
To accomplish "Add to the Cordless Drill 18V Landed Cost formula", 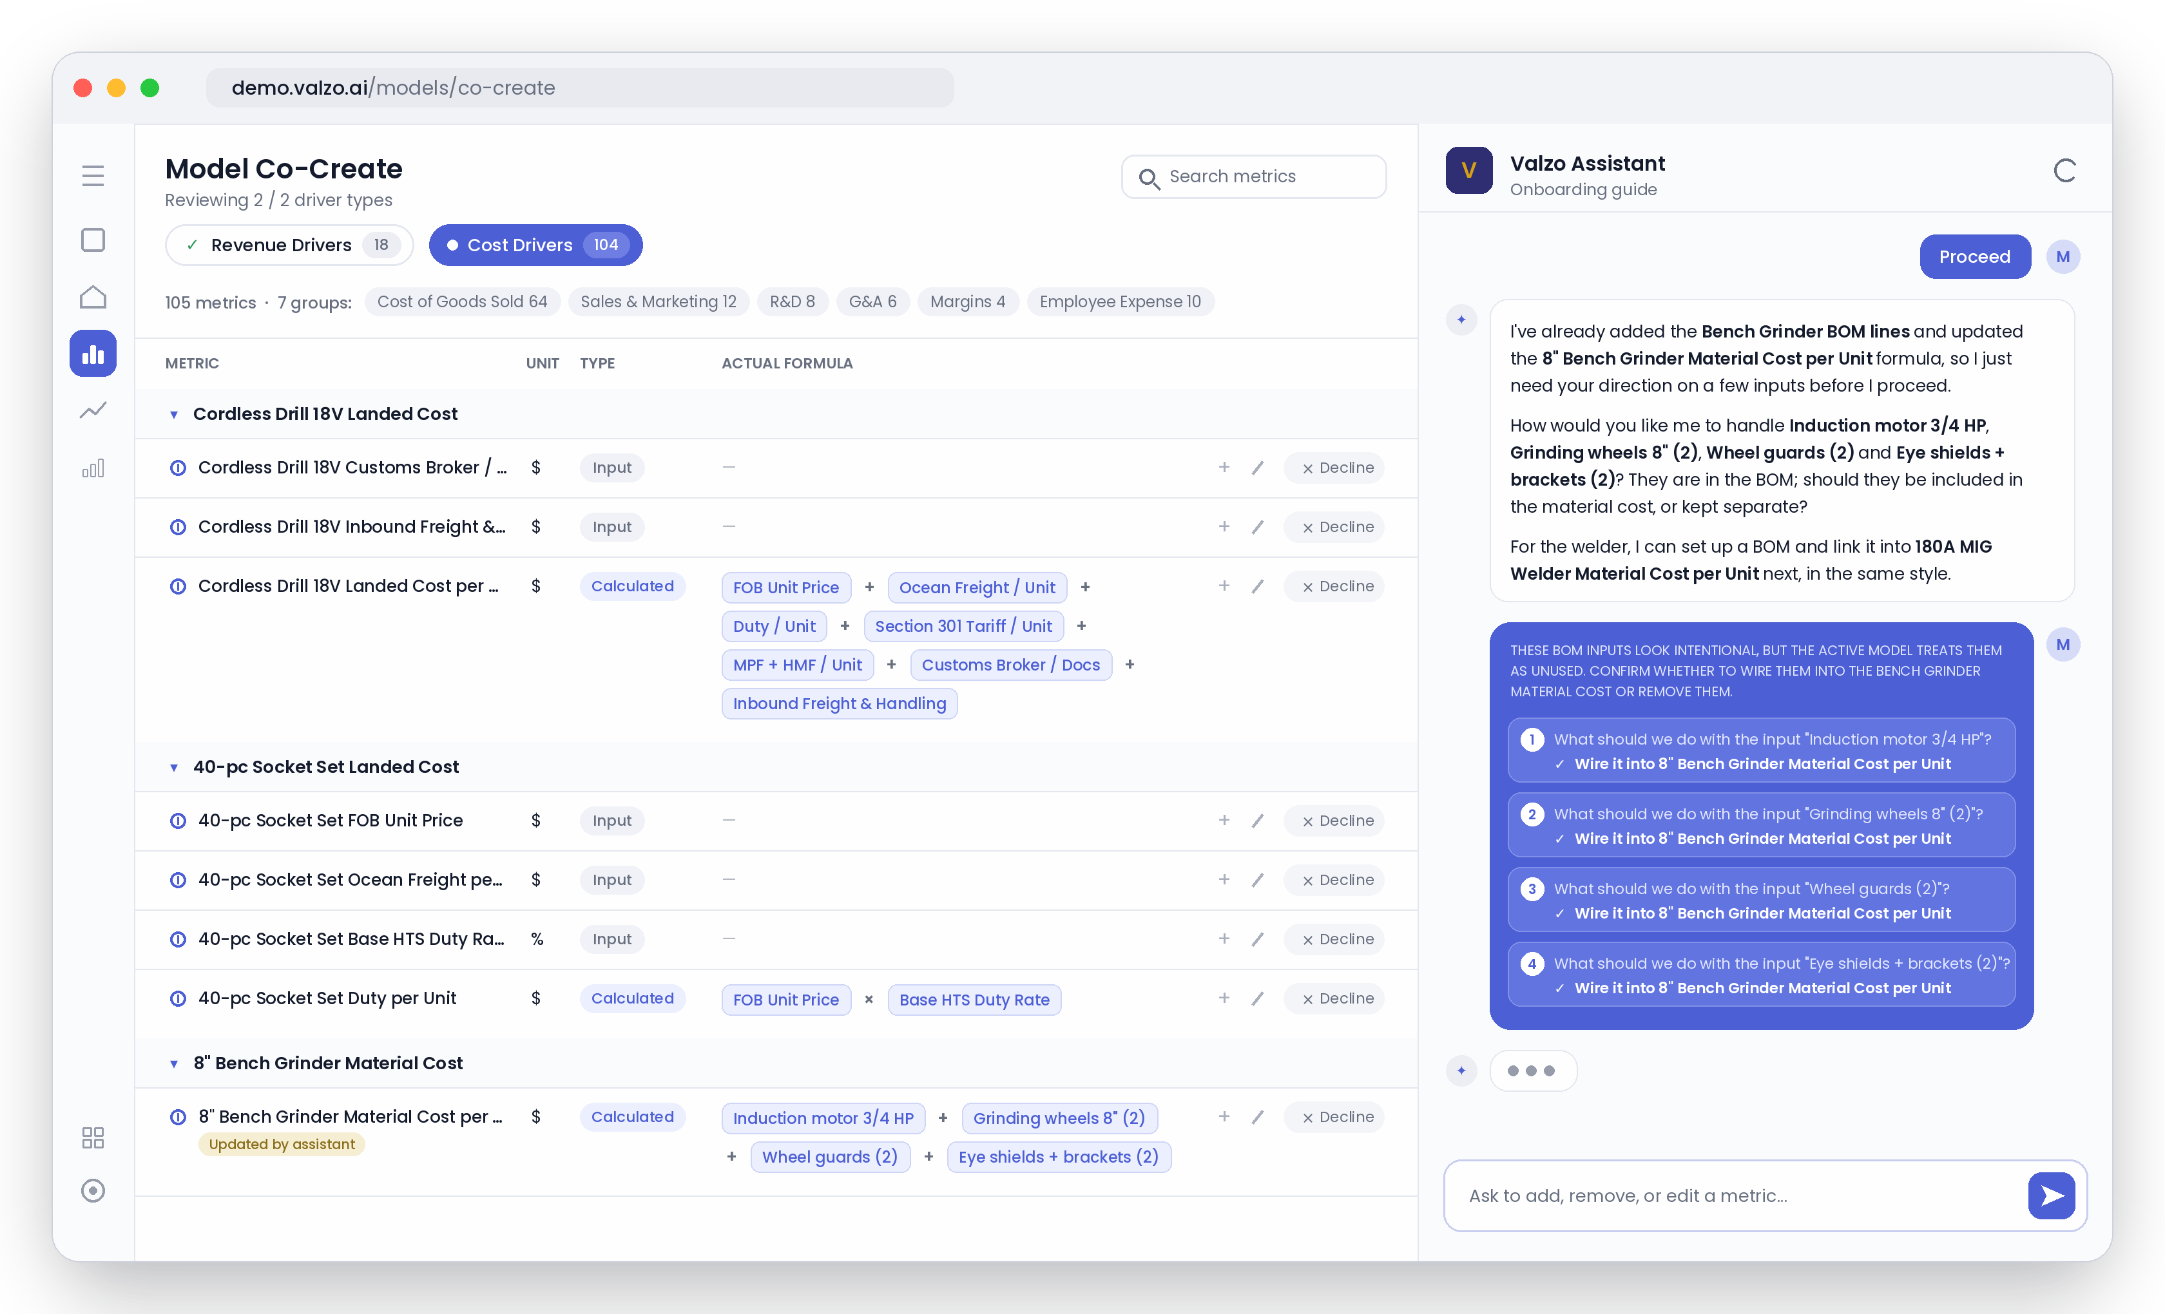I will pyautogui.click(x=1224, y=586).
